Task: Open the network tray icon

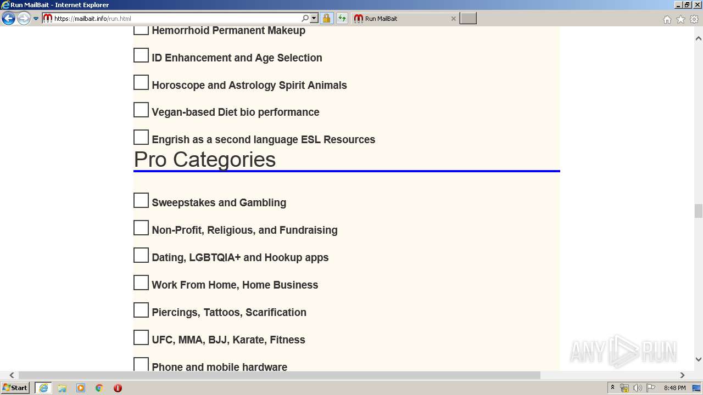Action: coord(624,388)
